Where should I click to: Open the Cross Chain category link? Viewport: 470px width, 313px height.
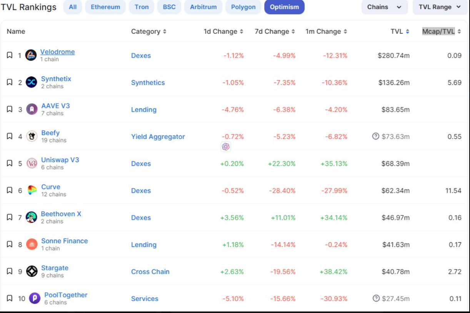(x=150, y=272)
